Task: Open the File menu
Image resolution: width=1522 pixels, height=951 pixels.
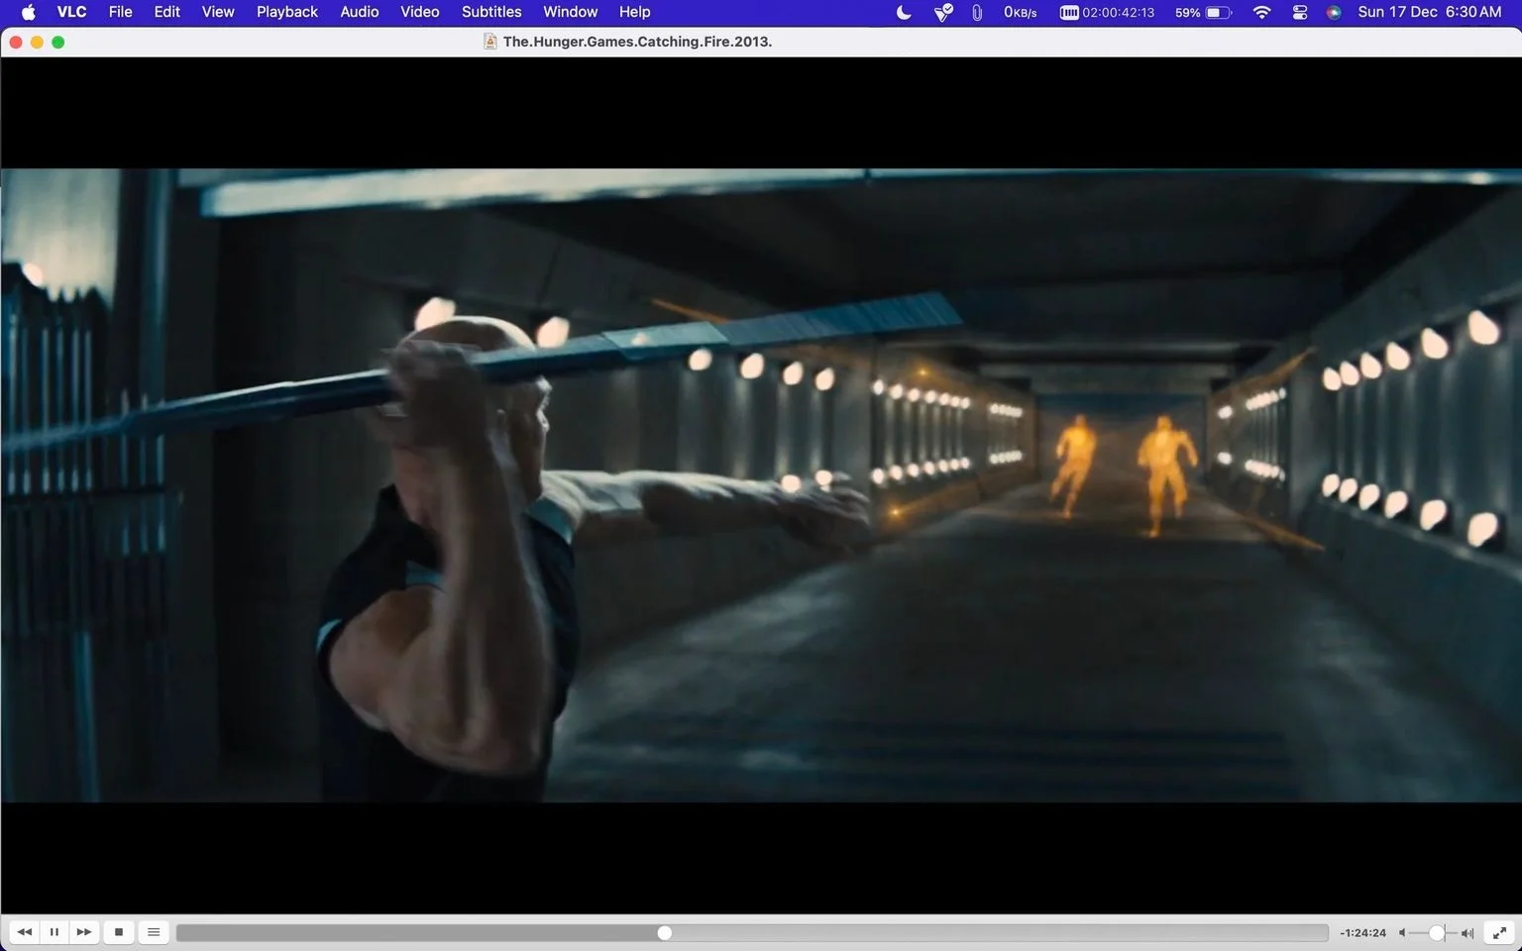Action: (120, 12)
